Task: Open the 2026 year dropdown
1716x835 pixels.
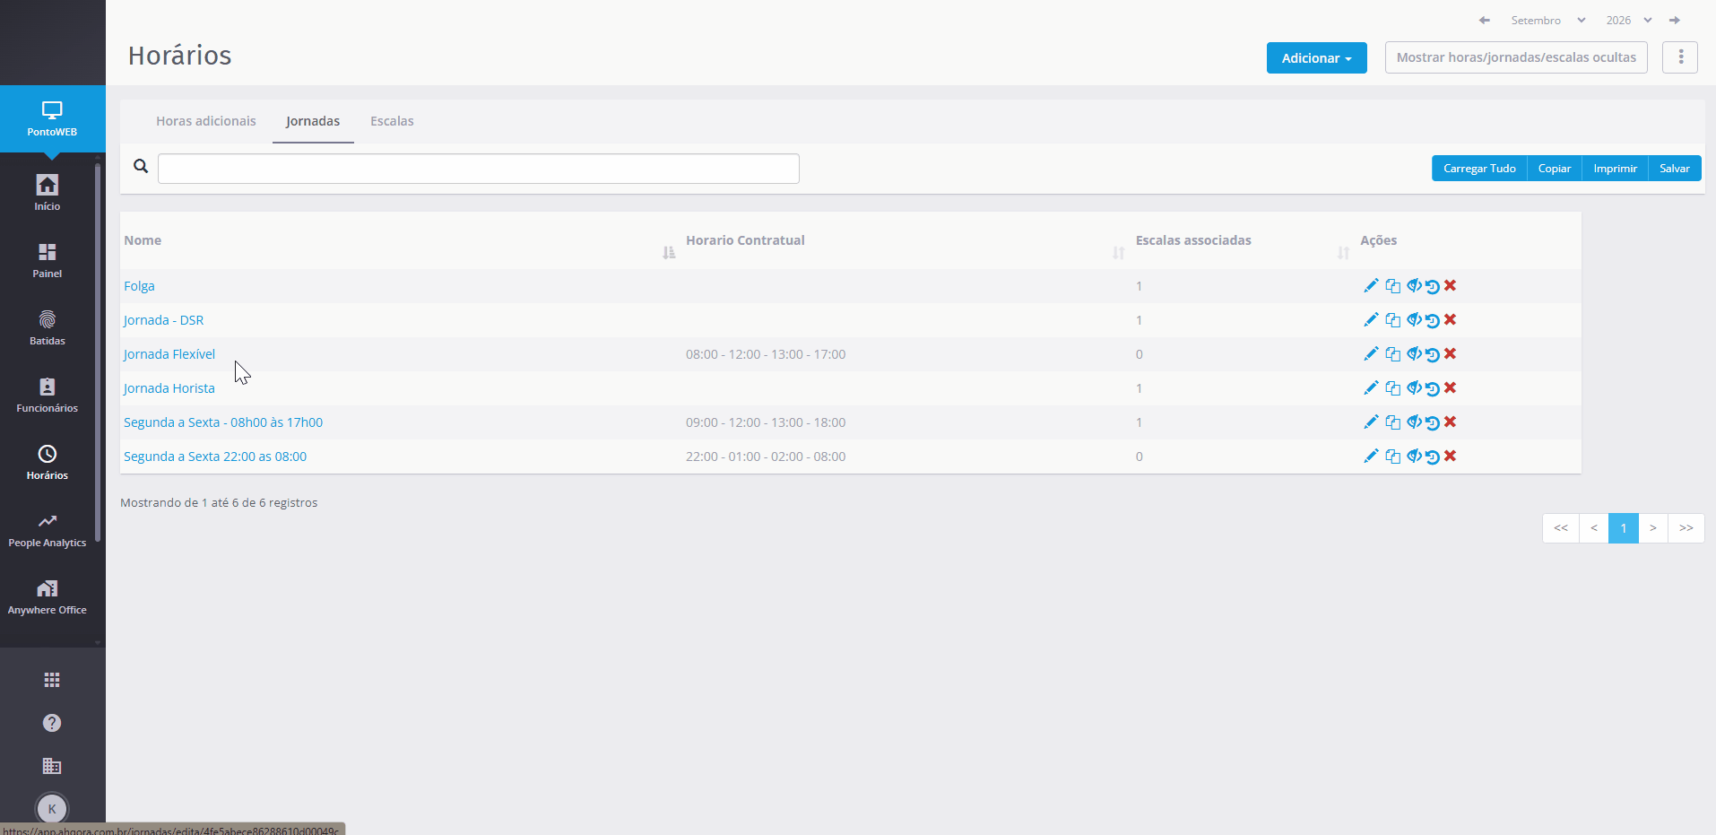Action: [1629, 21]
